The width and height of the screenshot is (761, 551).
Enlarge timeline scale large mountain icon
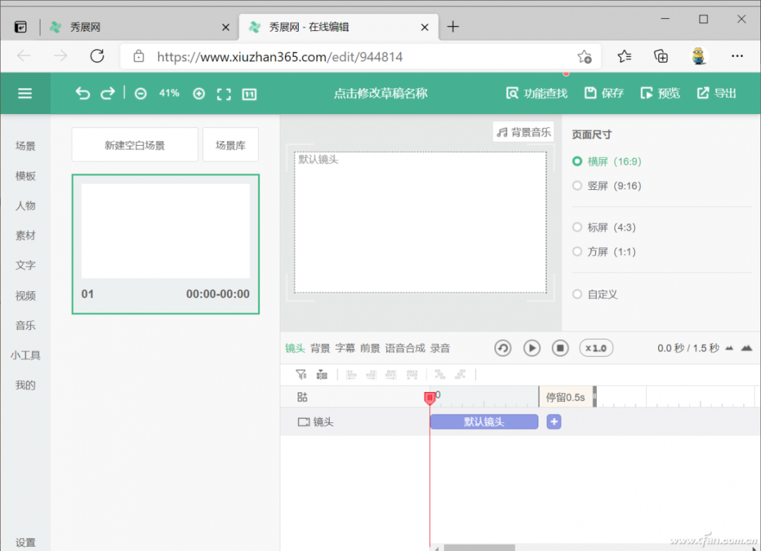pyautogui.click(x=746, y=348)
